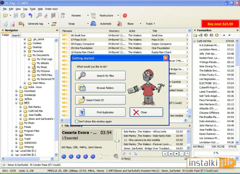Image resolution: width=240 pixels, height=174 pixels.
Task: Check Don't show this window again
Action: 76,121
